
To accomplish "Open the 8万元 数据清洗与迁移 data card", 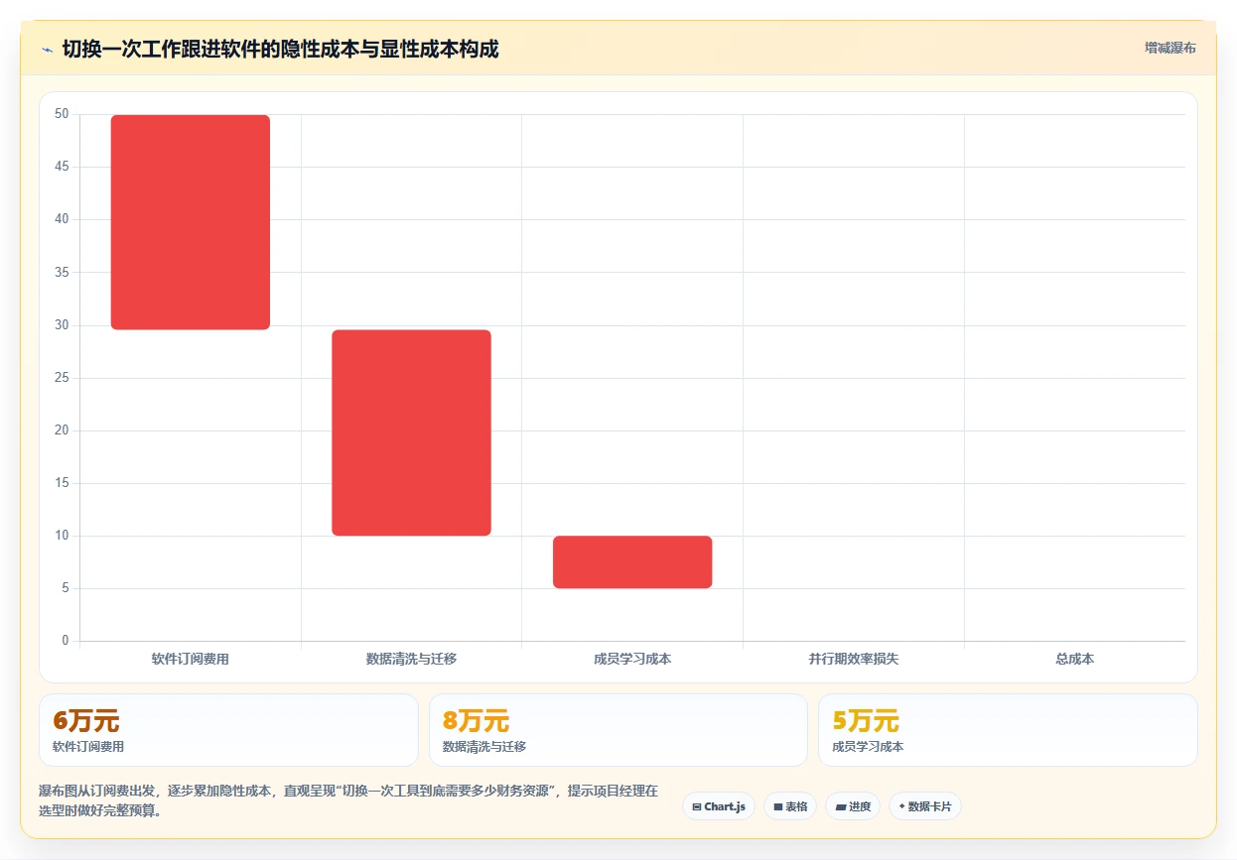I will pyautogui.click(x=618, y=730).
